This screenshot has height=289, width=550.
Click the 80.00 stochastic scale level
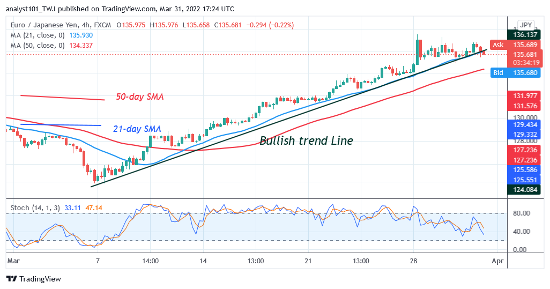[521, 213]
